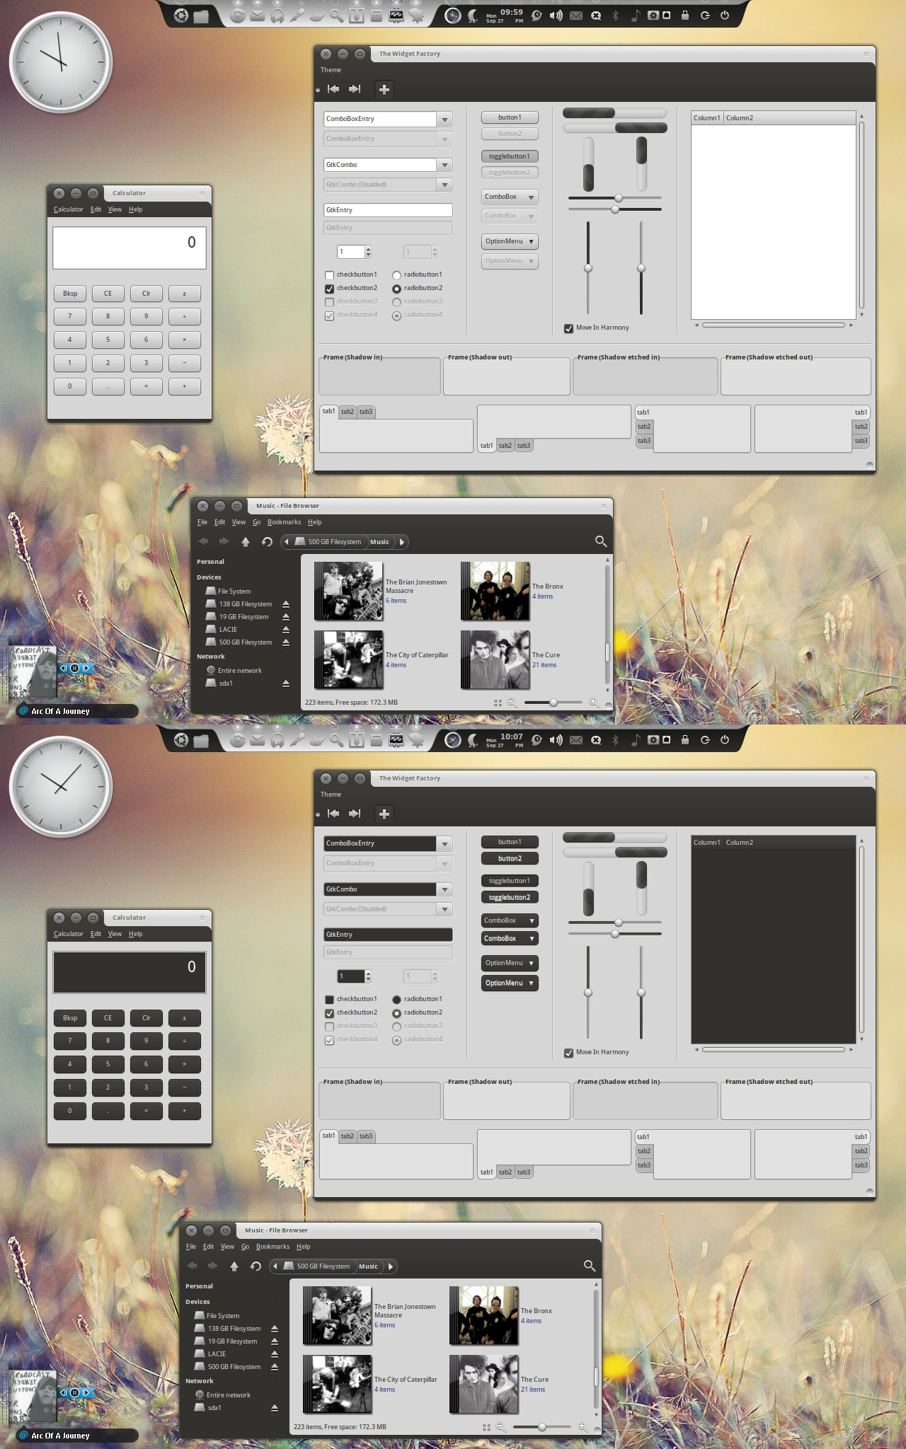906x1449 pixels.
Task: Tick checkbutton1 in the upper Widget Factory
Action: 329,275
